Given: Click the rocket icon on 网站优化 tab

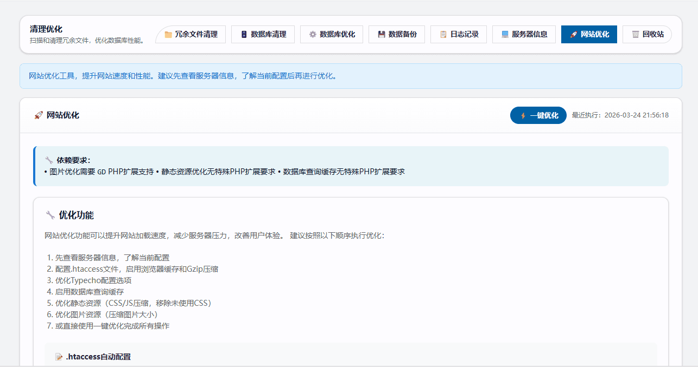Looking at the screenshot, I should coord(574,35).
